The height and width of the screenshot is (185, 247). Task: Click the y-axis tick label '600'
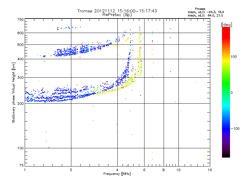pos(20,33)
